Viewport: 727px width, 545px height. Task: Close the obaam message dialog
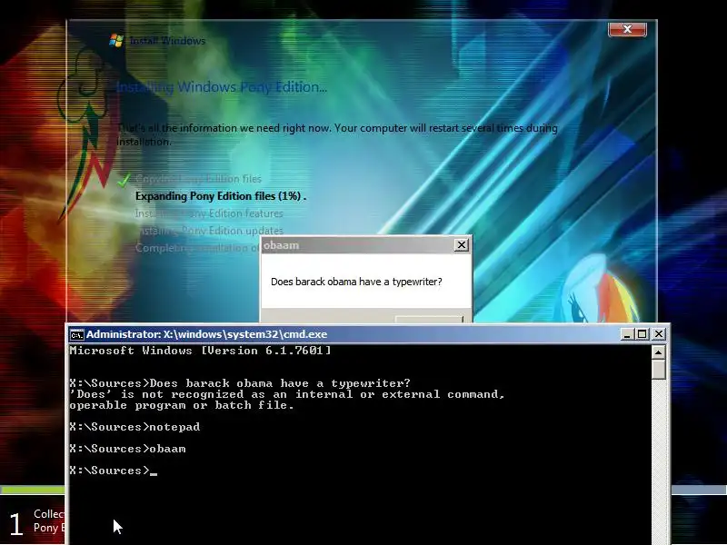click(x=462, y=244)
